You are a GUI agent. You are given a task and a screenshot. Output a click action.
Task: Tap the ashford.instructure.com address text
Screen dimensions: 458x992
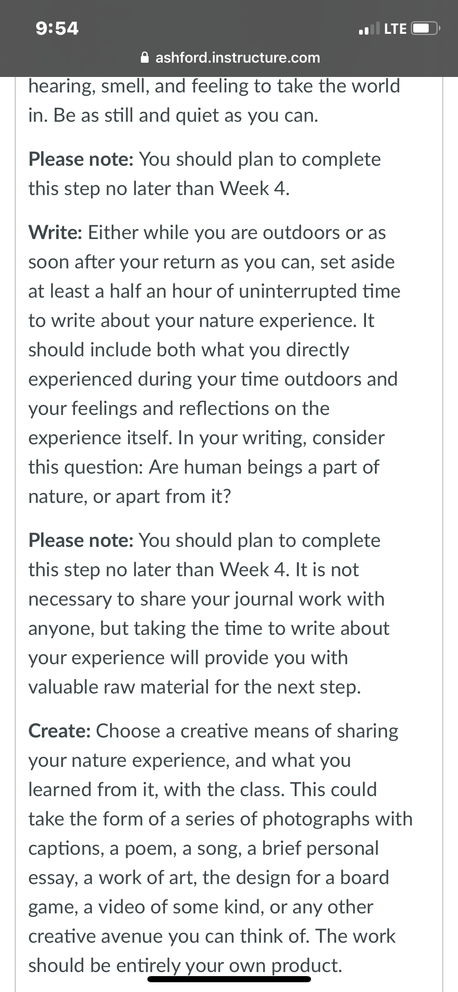[x=238, y=58]
